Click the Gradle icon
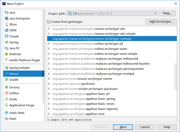 [x=6, y=80]
